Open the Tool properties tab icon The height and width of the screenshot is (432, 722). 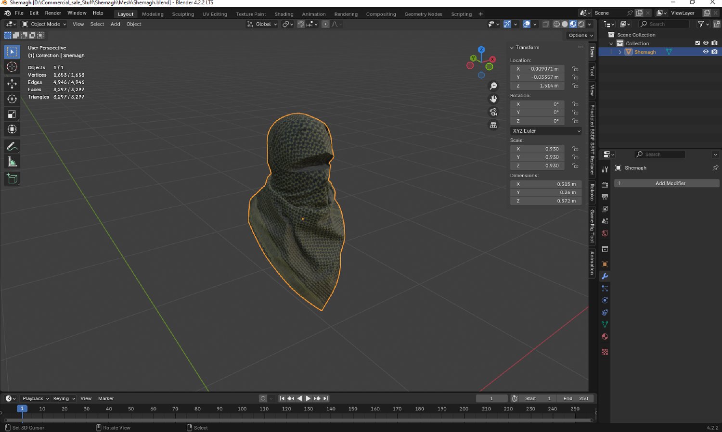[x=605, y=169]
